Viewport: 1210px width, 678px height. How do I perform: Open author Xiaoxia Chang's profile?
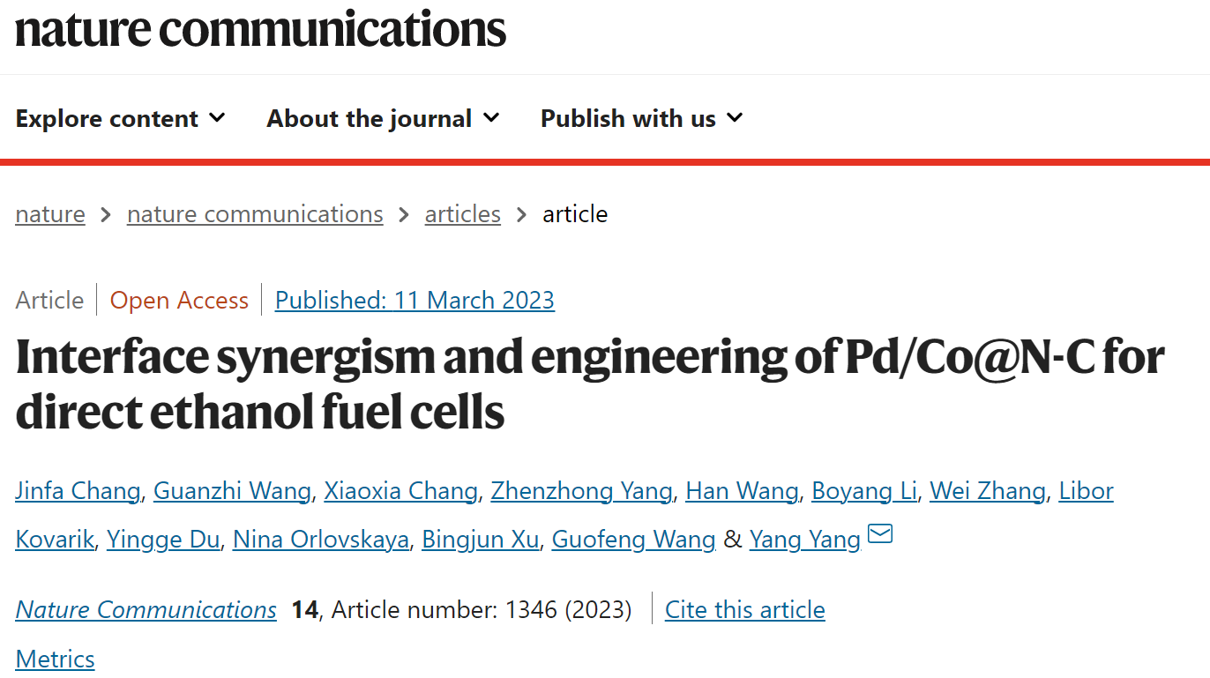(400, 491)
